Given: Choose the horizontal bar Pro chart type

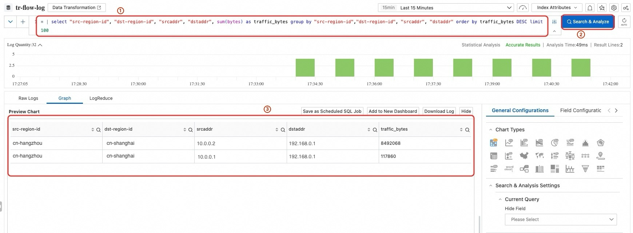Looking at the screenshot, I should click(x=494, y=168).
